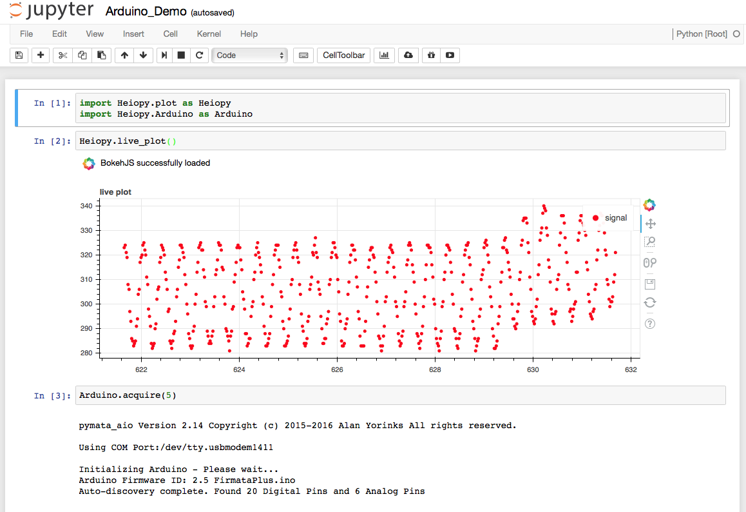Click the In [1]: prompt
The height and width of the screenshot is (512, 746).
tap(52, 103)
